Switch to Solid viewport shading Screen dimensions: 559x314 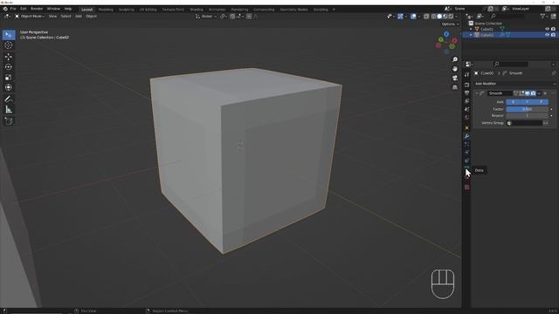tap(439, 17)
